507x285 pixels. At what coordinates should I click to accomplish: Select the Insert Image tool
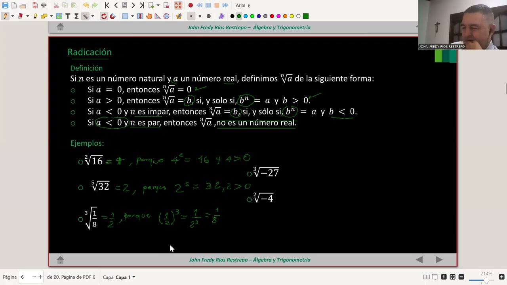coord(59,16)
